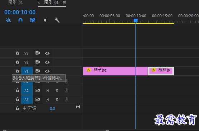
Task: Click the master track 0.0 volume value
Action: [52, 108]
